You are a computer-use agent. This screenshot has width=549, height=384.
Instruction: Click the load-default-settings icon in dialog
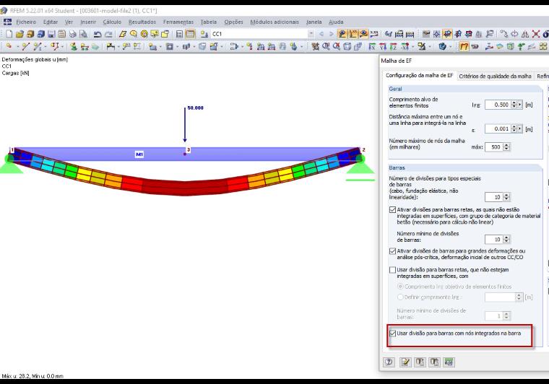(420, 362)
